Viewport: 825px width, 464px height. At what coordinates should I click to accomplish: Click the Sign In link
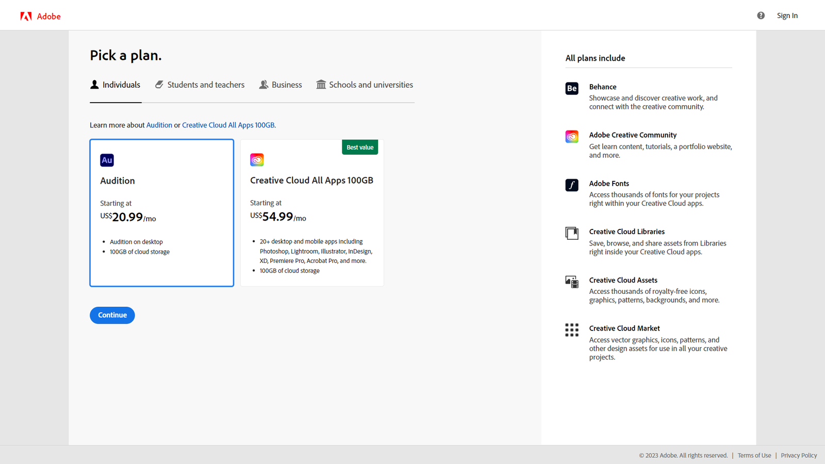click(x=787, y=15)
